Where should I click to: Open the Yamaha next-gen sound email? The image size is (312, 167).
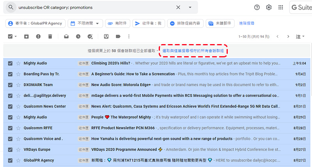tap(162, 139)
